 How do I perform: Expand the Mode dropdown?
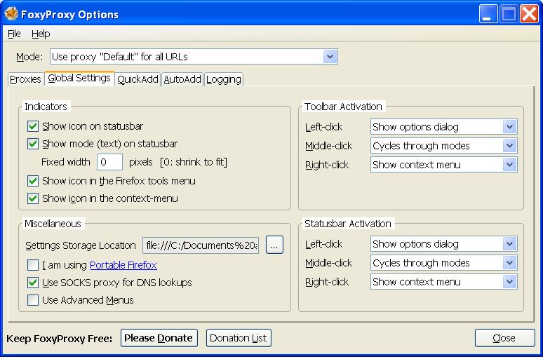194,56
